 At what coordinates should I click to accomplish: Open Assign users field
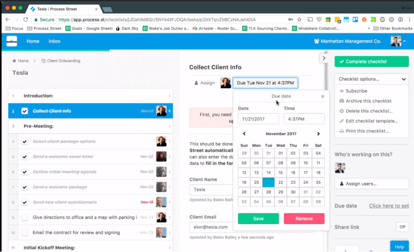(372, 184)
